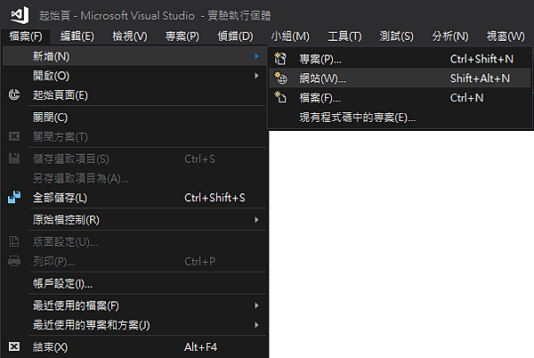The image size is (534, 358).
Task: Choose 另存選取項目為(A)... entry
Action: coord(134,178)
